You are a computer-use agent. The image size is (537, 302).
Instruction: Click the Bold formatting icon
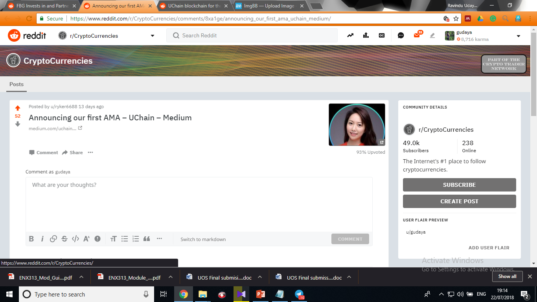point(31,239)
